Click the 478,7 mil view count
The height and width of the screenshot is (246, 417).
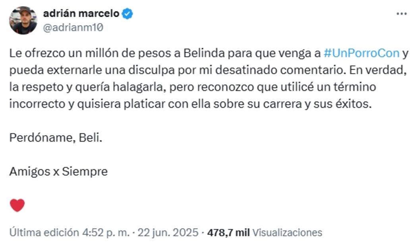tap(228, 232)
